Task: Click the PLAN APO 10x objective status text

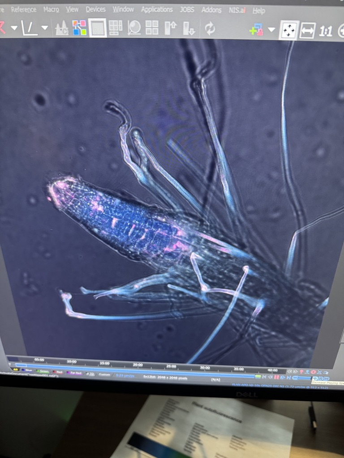Action: point(280,386)
